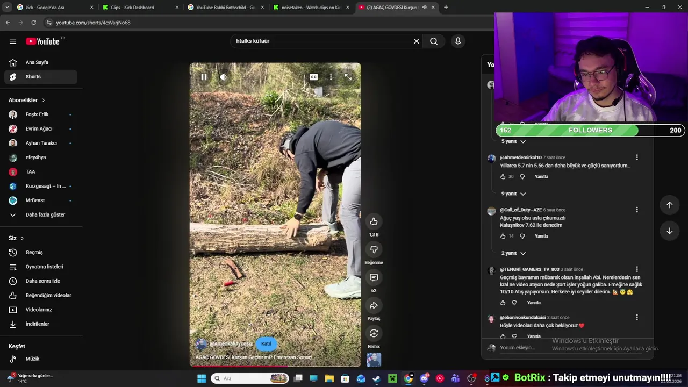Remix this Short
Image resolution: width=688 pixels, height=387 pixels.
click(374, 333)
